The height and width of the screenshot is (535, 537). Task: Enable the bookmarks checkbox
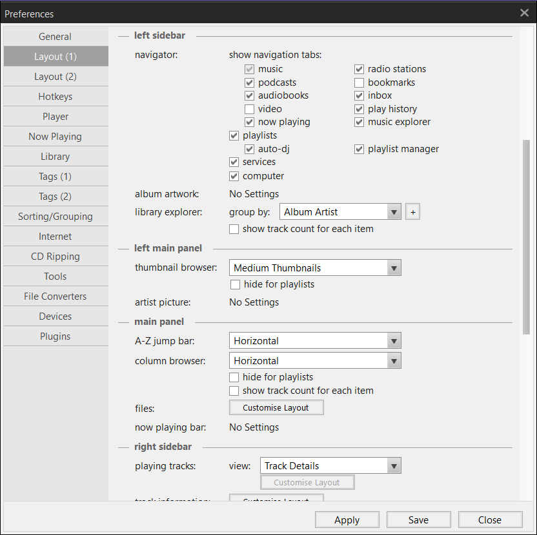point(359,83)
